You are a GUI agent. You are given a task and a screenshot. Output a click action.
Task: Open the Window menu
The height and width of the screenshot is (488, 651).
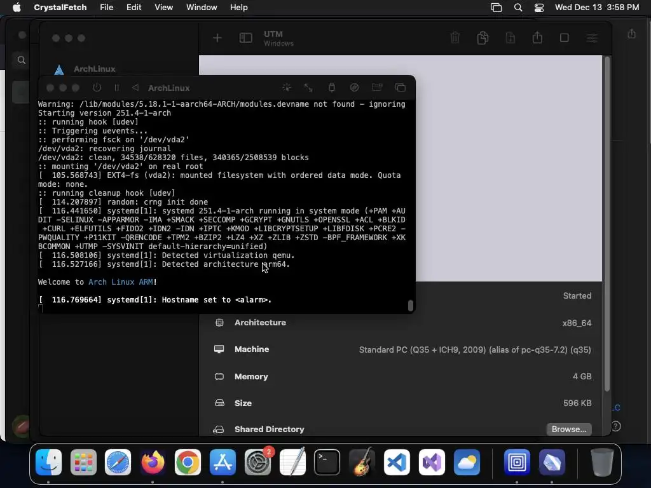tap(202, 8)
